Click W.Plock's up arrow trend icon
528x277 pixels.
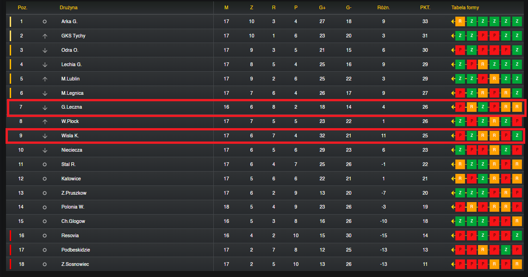tap(45, 122)
